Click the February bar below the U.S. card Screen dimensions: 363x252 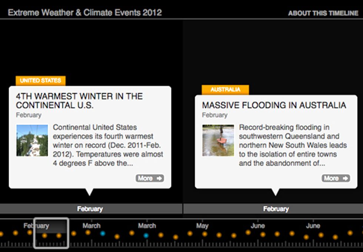91,209
